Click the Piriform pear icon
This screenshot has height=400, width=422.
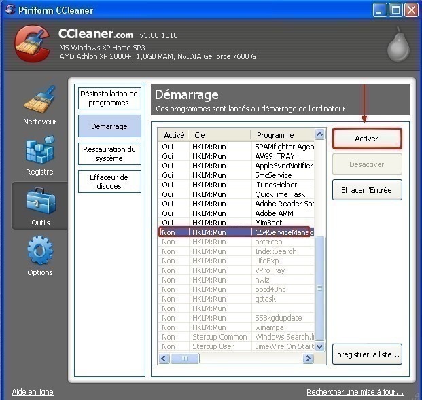396,43
